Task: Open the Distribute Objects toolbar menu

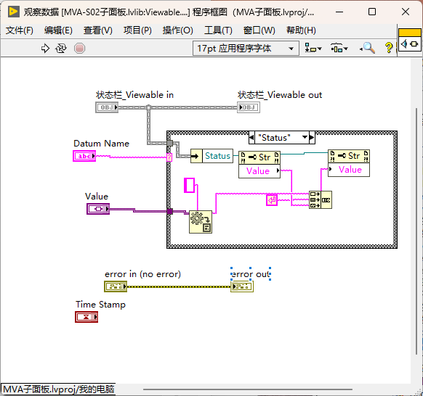Action: pos(339,49)
